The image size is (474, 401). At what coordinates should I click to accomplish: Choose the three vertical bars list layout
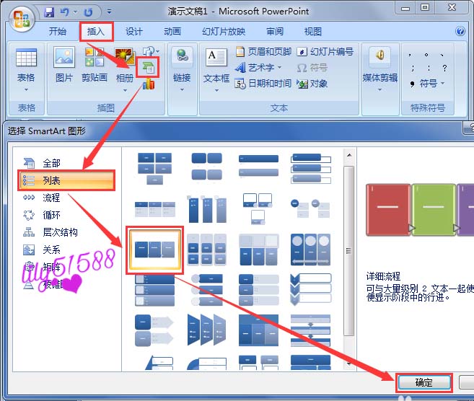tap(207, 209)
